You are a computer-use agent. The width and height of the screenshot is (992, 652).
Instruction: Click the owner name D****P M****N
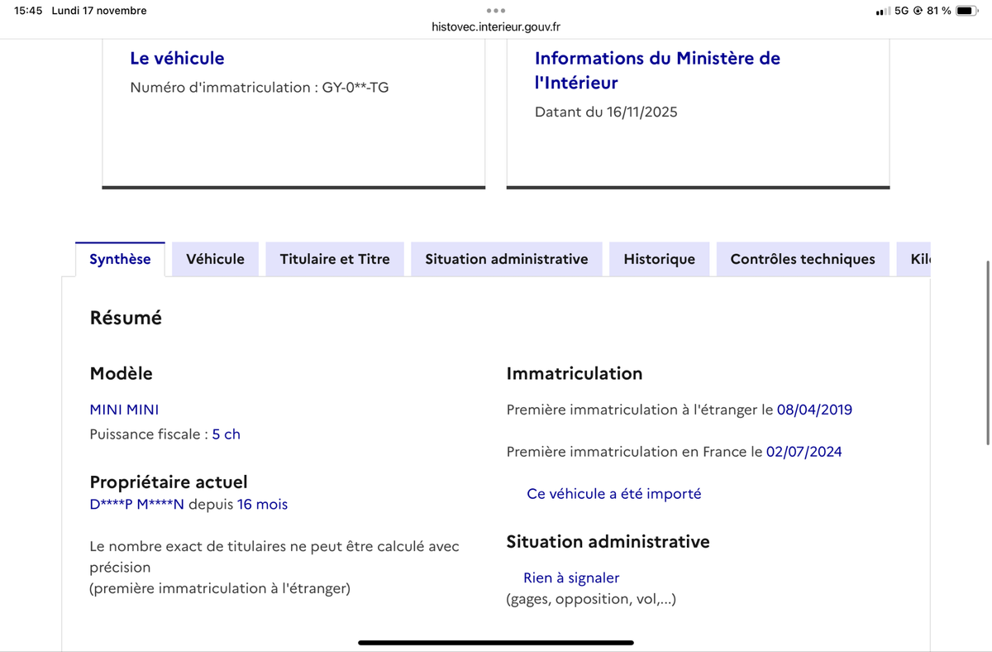[x=137, y=504]
